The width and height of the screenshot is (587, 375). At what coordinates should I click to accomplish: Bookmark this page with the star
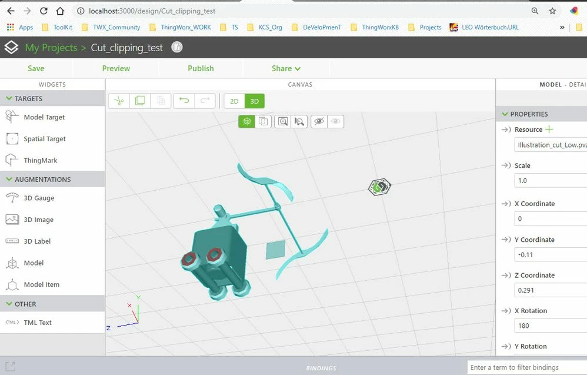(552, 11)
